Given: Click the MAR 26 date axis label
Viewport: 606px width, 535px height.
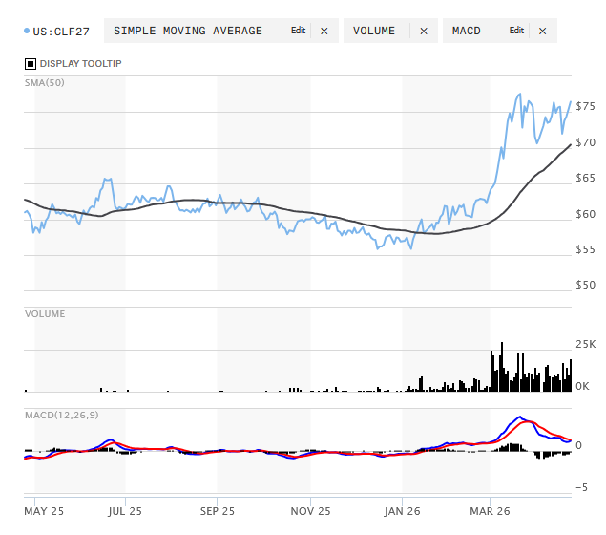Looking at the screenshot, I should 490,511.
